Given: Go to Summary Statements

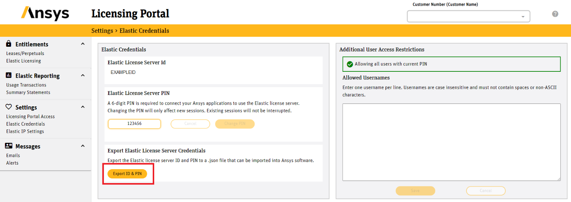Looking at the screenshot, I should (x=28, y=92).
